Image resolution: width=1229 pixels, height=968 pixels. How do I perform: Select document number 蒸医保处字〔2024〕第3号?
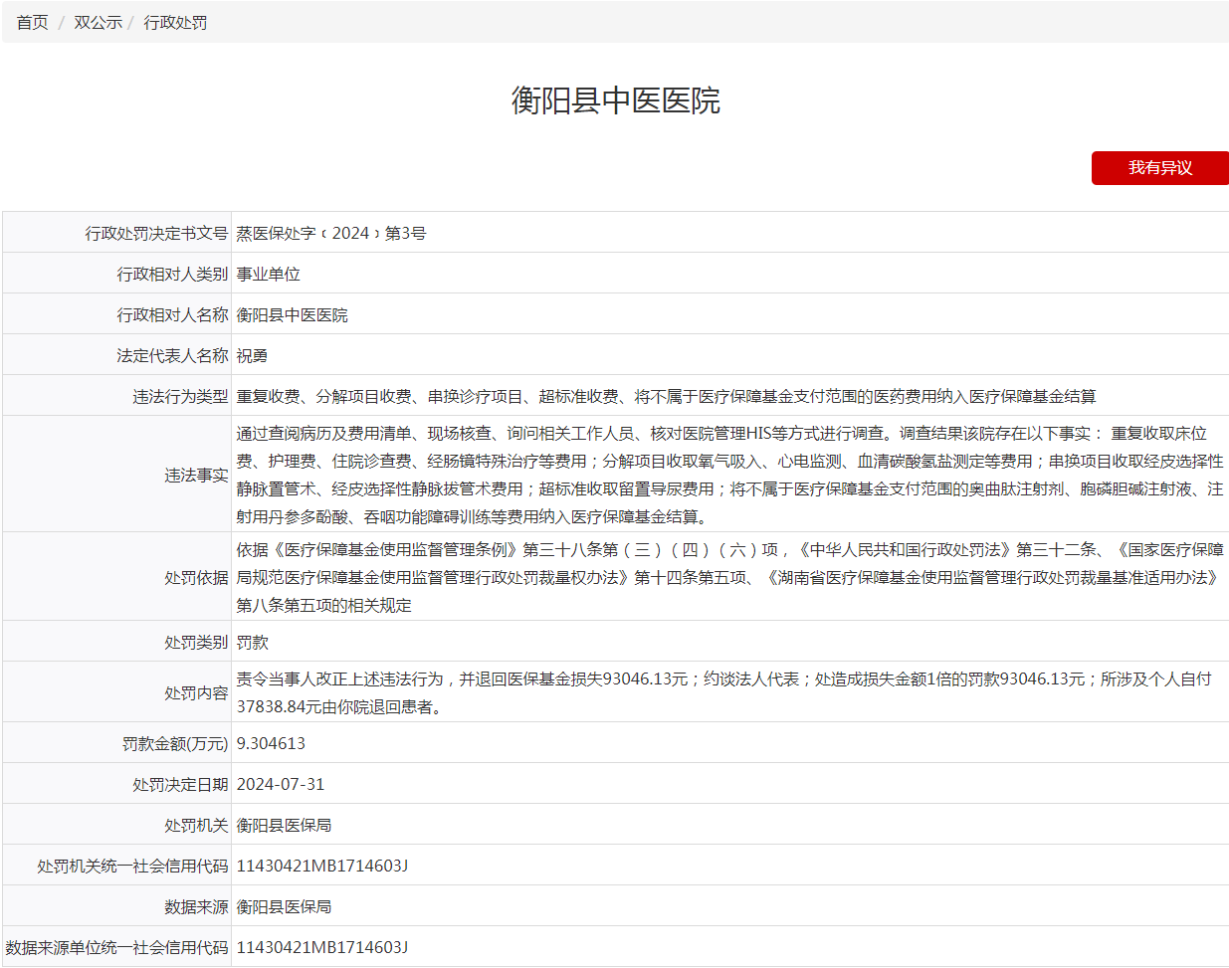pos(331,233)
